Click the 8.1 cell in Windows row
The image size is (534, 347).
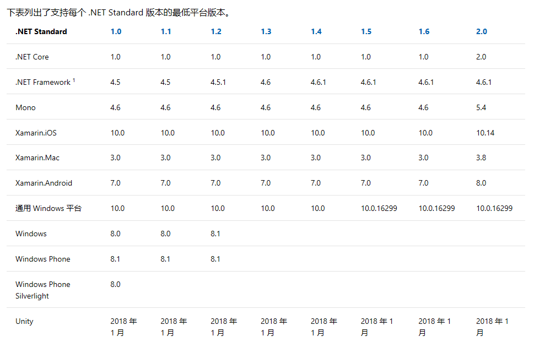[215, 234]
